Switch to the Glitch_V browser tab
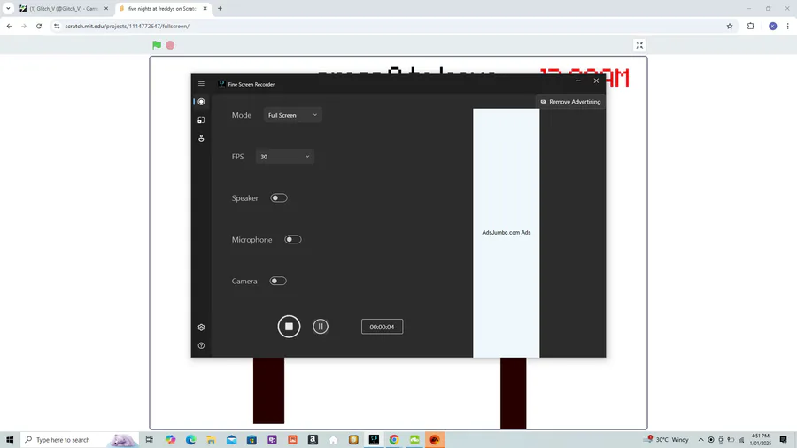The image size is (797, 448). point(64,9)
